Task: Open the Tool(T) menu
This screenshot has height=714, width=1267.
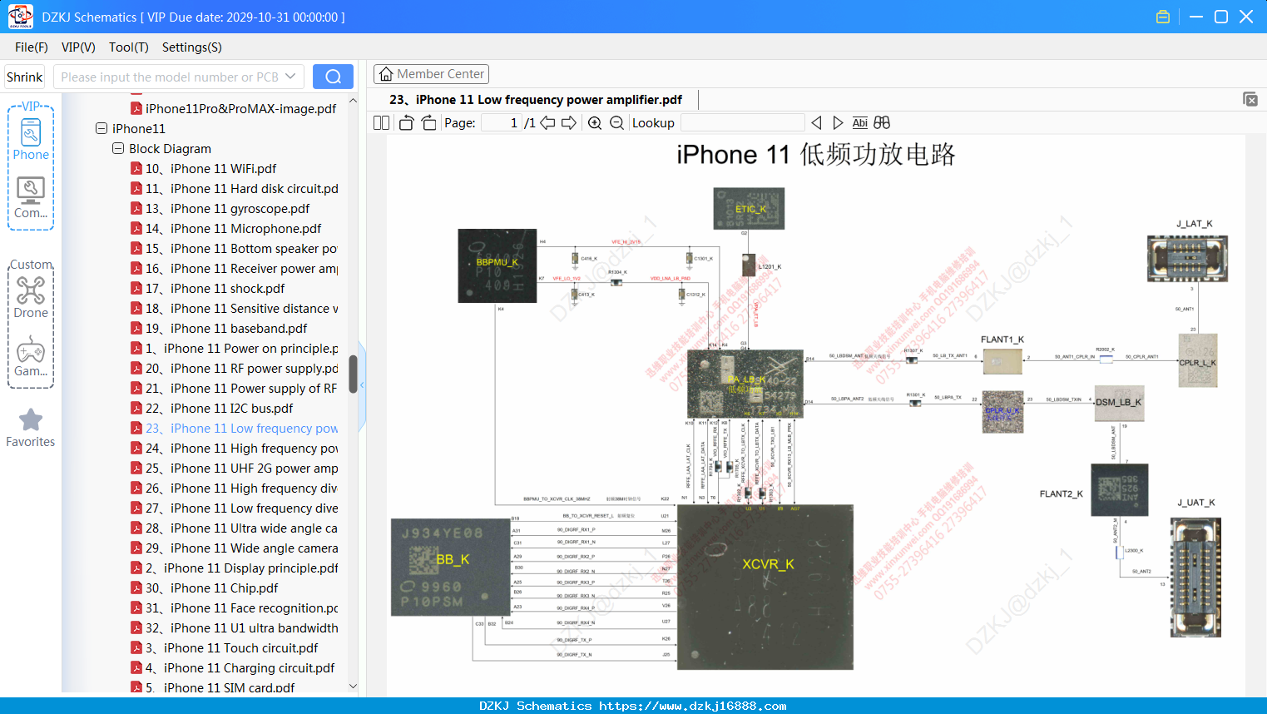Action: (129, 47)
